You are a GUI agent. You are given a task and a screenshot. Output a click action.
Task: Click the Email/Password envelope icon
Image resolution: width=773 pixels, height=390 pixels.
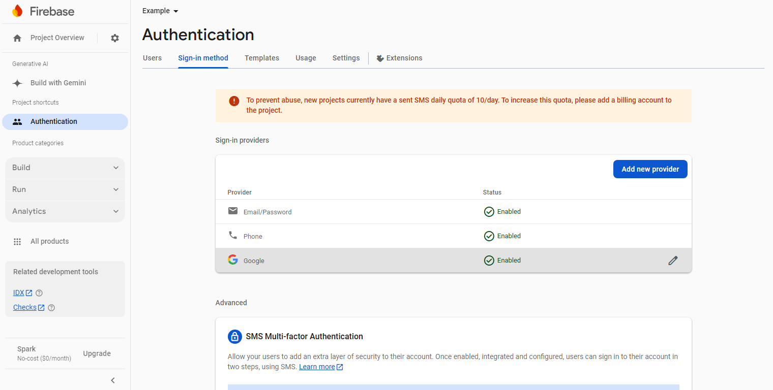pos(233,211)
